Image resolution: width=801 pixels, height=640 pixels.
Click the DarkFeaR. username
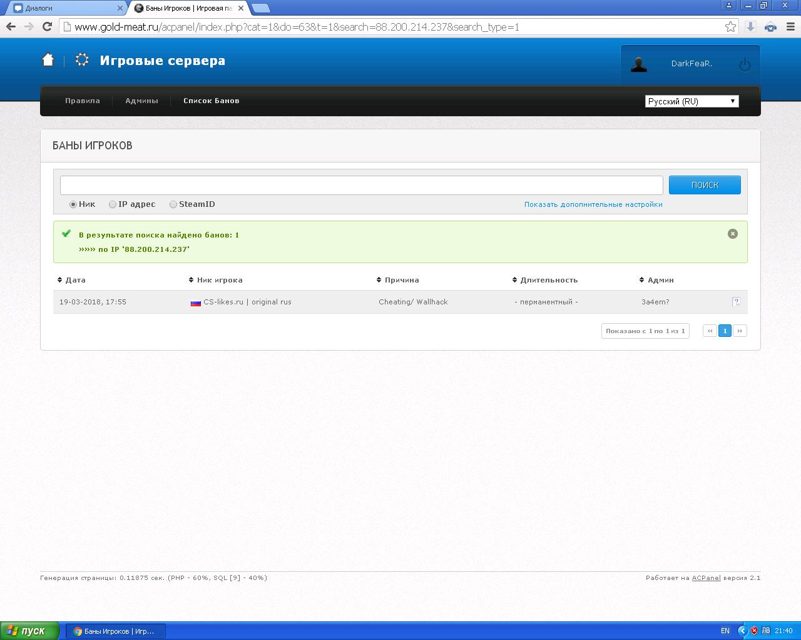pos(691,64)
